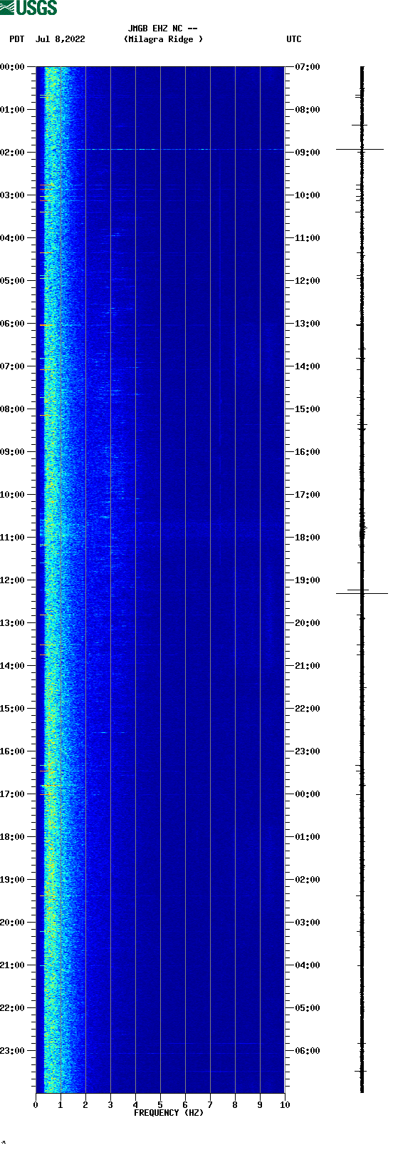Click the 02:00 UTC time label
Screen dimensions: 393x1150
click(308, 880)
